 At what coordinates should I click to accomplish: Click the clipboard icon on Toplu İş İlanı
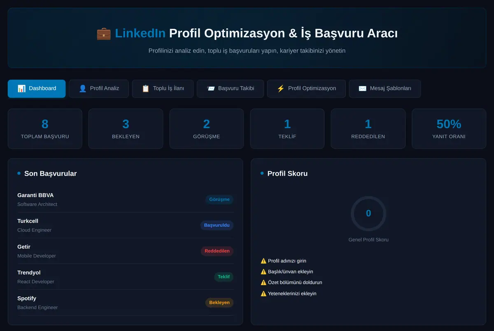tap(146, 88)
